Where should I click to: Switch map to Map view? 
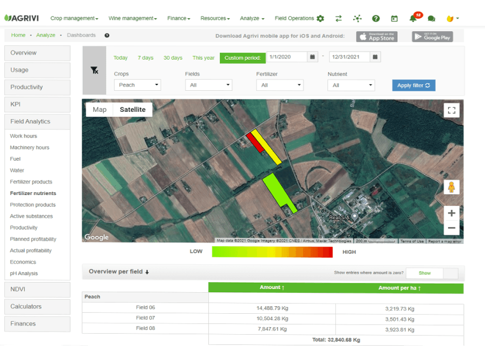coord(100,110)
